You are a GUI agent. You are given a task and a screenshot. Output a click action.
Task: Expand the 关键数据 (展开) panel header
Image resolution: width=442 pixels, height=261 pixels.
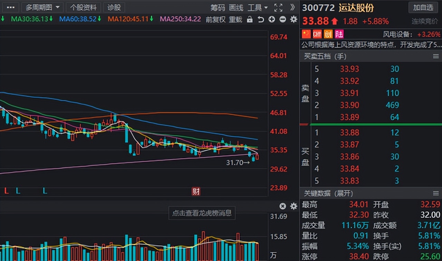tap(328, 193)
